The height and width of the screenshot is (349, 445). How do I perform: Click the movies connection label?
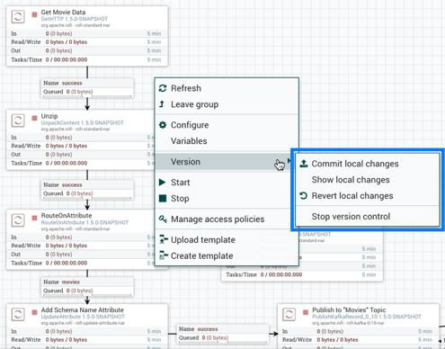(x=87, y=286)
